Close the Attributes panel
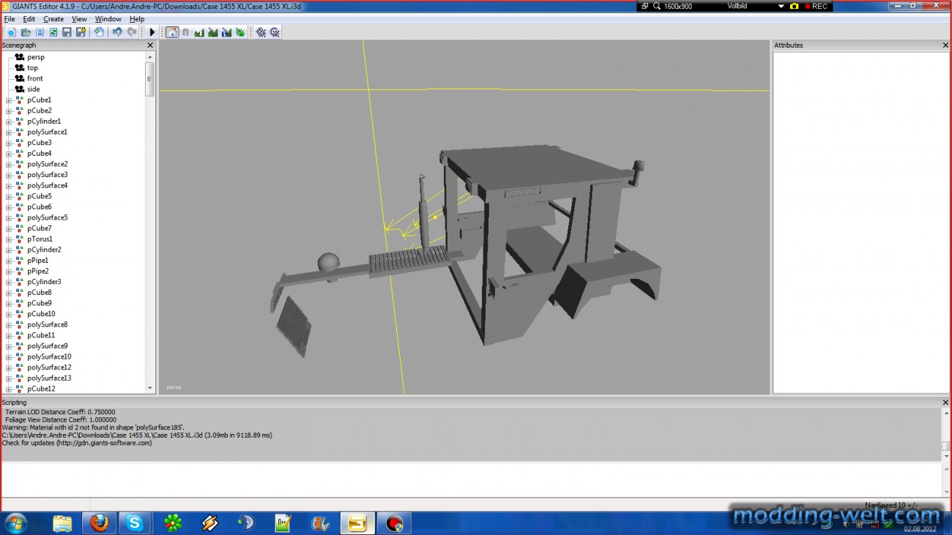This screenshot has width=952, height=535. tap(945, 45)
